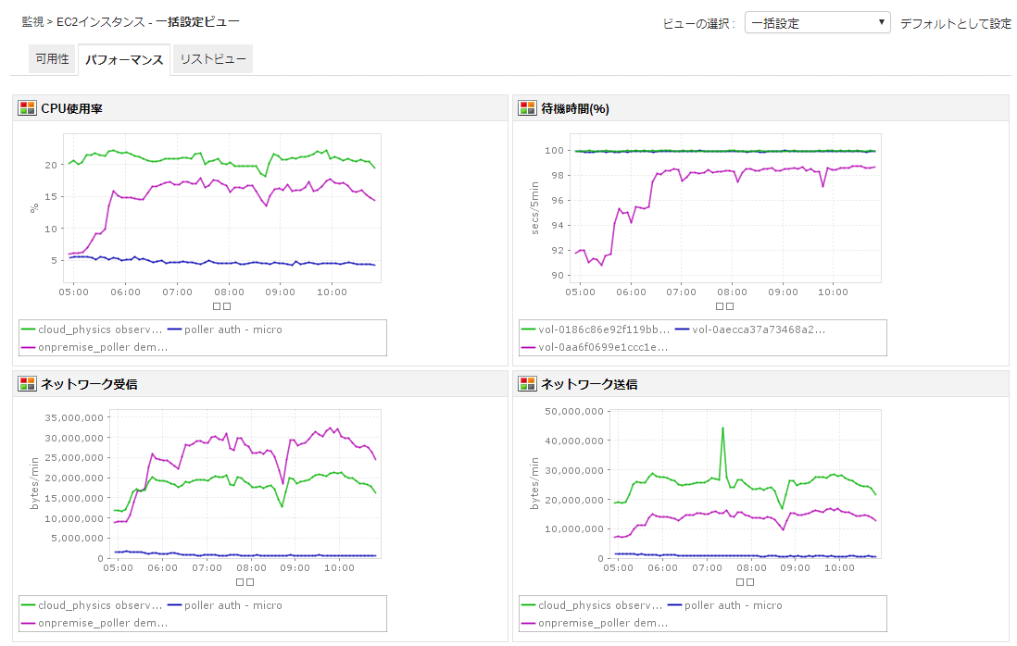Click the ネットワーク受信 widget grid icon

point(27,384)
